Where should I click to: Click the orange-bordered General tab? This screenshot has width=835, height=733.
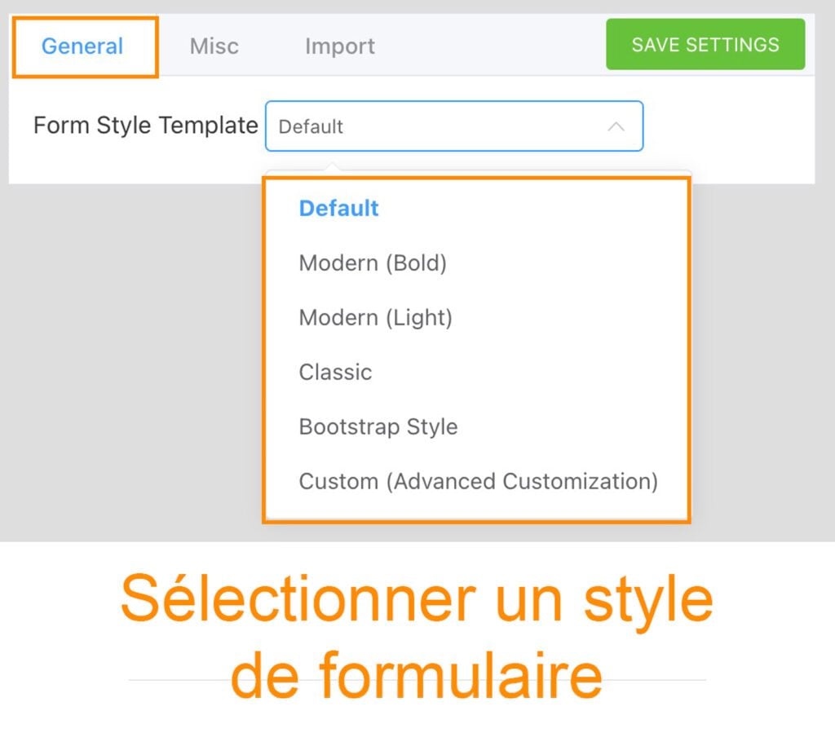coord(82,46)
